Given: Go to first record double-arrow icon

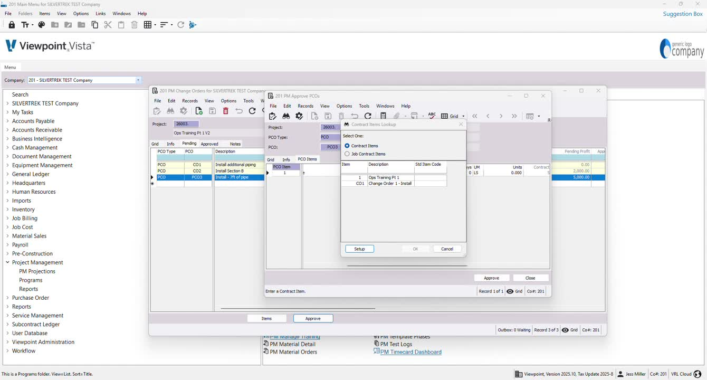Looking at the screenshot, I should pos(475,116).
